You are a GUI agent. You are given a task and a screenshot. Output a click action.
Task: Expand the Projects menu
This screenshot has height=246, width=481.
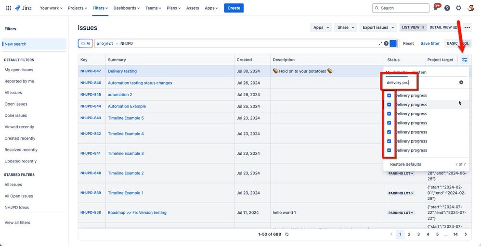pos(78,8)
